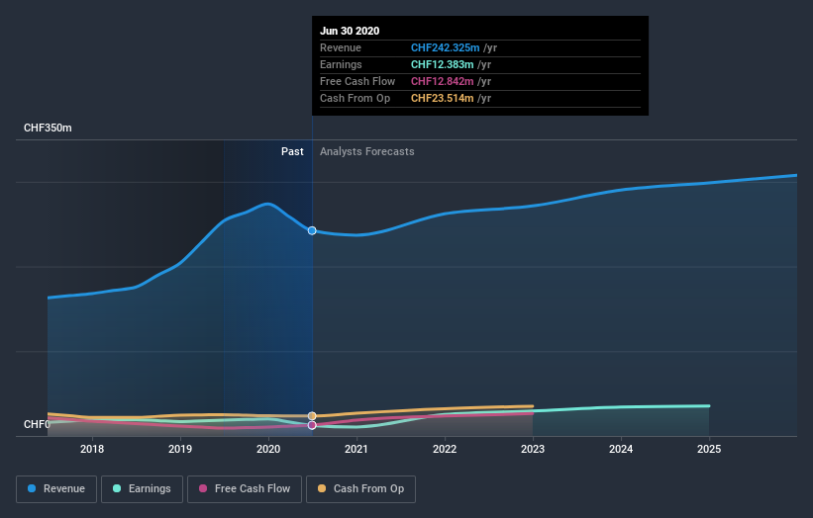Toggle the Free Cash Flow legend button
Viewport: 813px width, 518px height.
pos(245,489)
